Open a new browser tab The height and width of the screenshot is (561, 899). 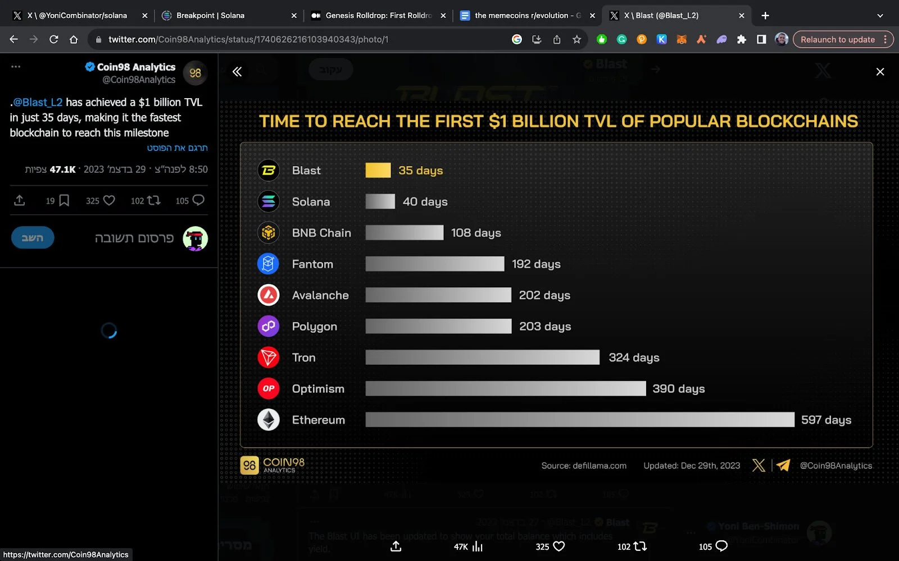[x=765, y=16]
